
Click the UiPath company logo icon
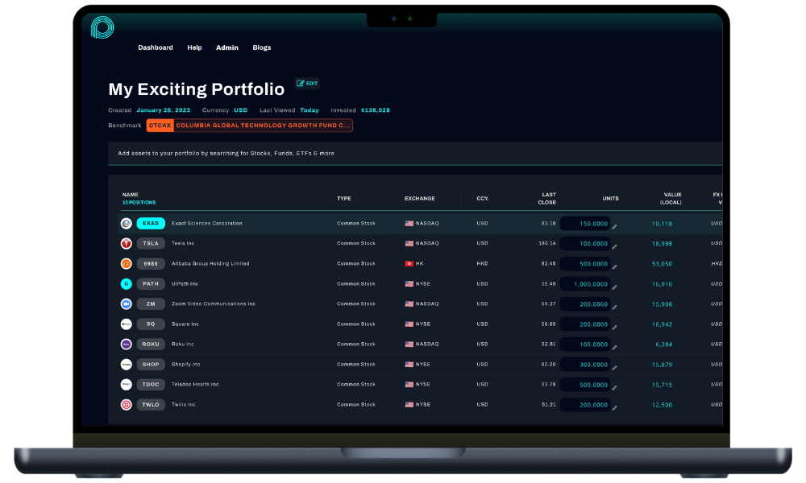coord(126,284)
